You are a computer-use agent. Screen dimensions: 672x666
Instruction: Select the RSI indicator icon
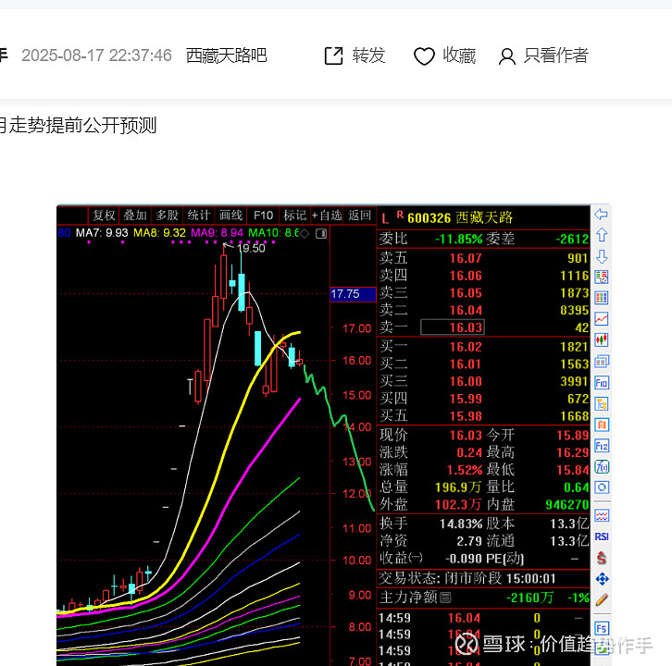point(602,536)
